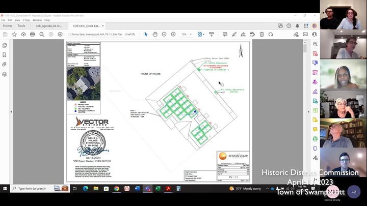Choose the Selection arrow tool
The height and width of the screenshot is (206, 367).
146,35
